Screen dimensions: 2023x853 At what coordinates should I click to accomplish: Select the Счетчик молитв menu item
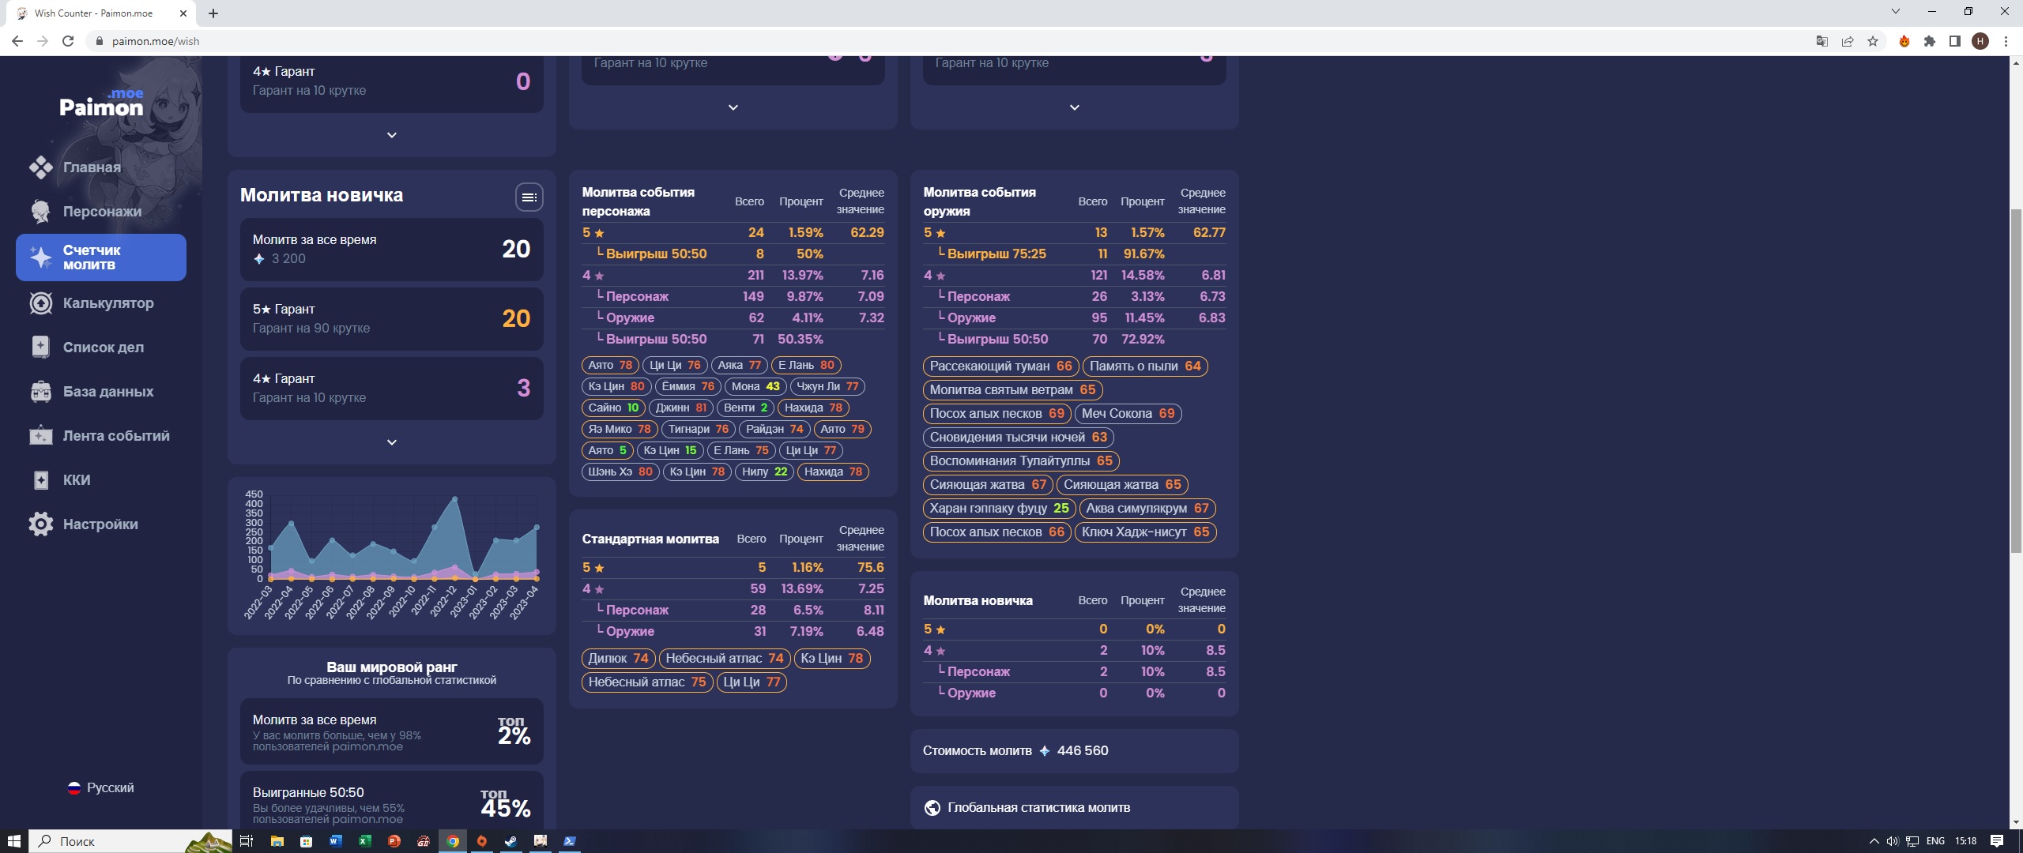[101, 257]
